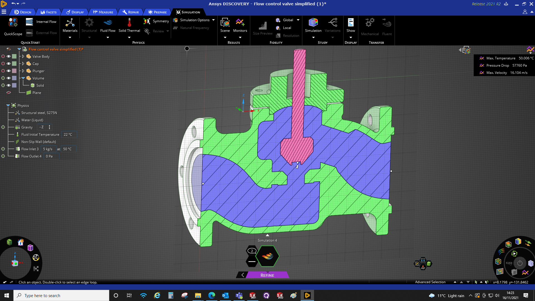
Task: Click the Refine stage button
Action: [x=267, y=275]
